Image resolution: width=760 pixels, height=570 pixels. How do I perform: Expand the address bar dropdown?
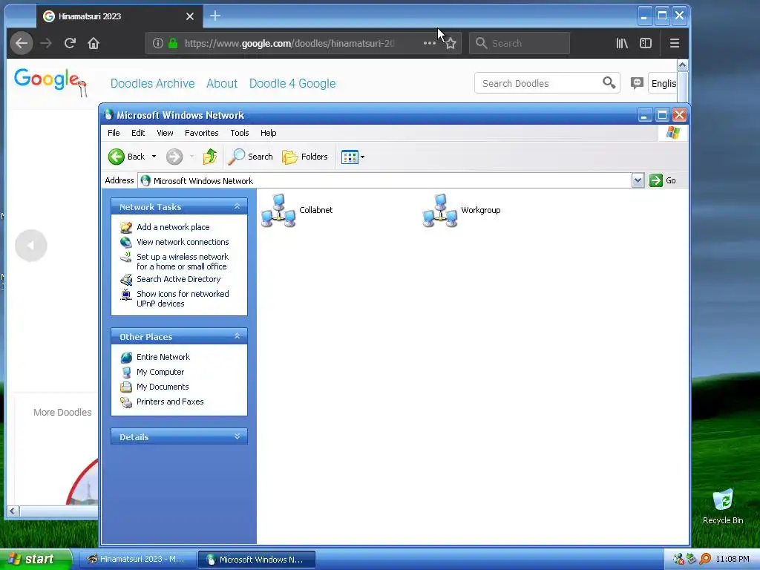click(x=638, y=181)
